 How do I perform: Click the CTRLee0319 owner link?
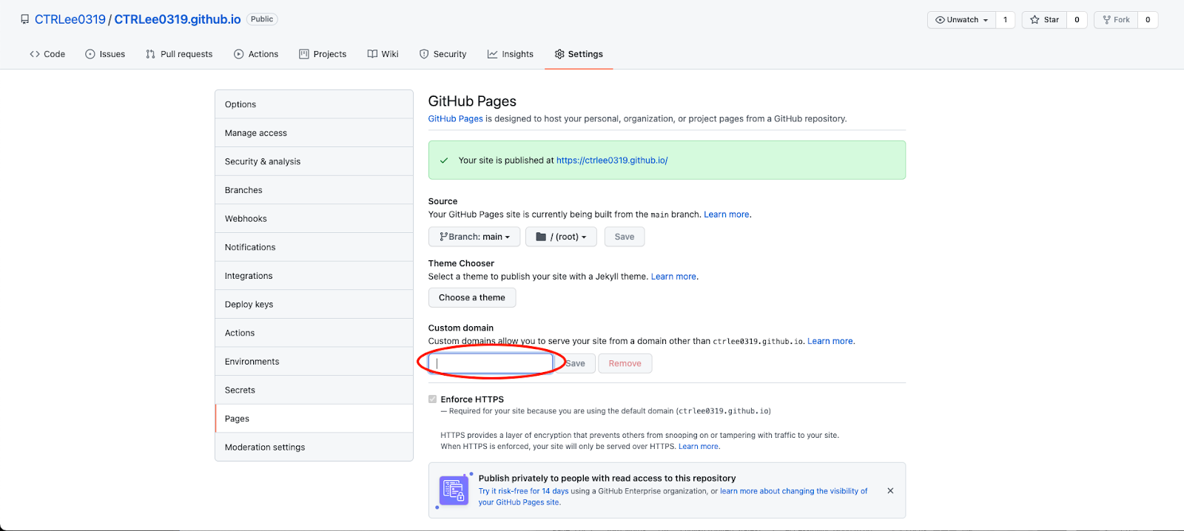pos(70,19)
